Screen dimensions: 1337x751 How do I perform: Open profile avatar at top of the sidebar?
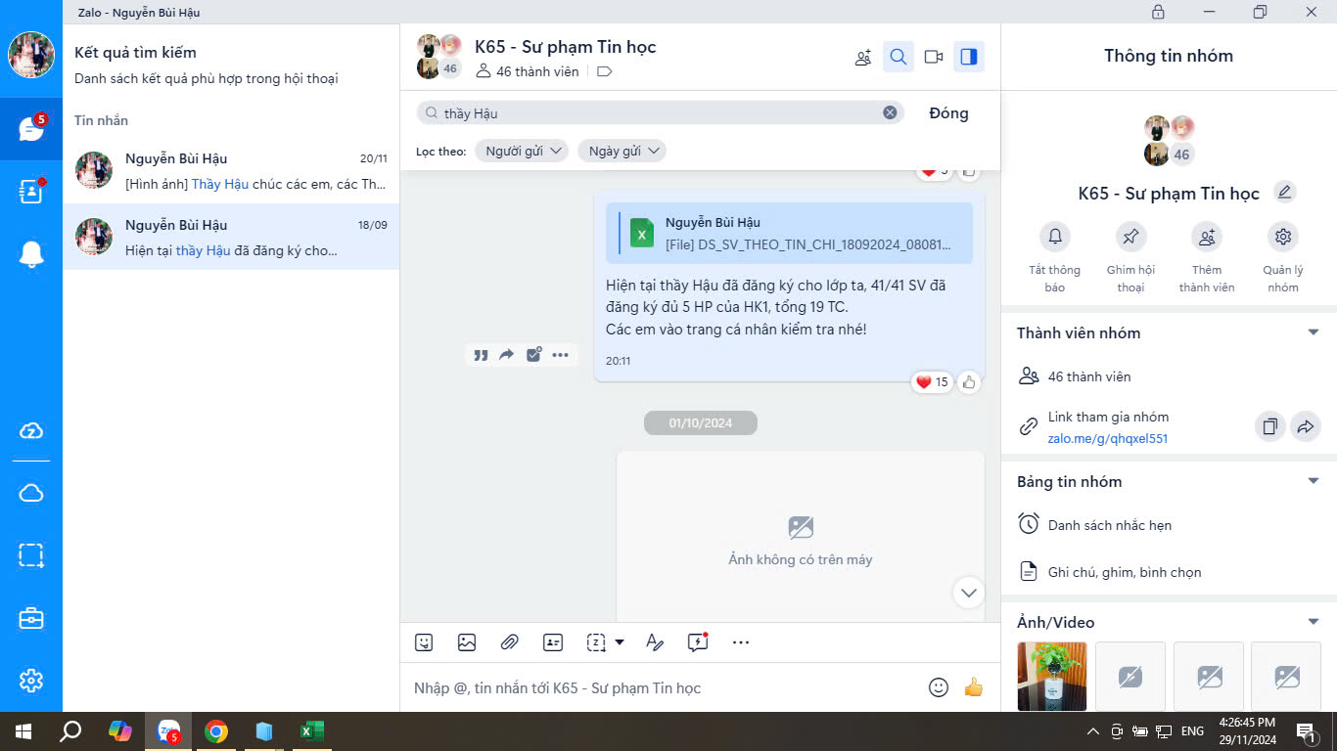click(x=31, y=55)
